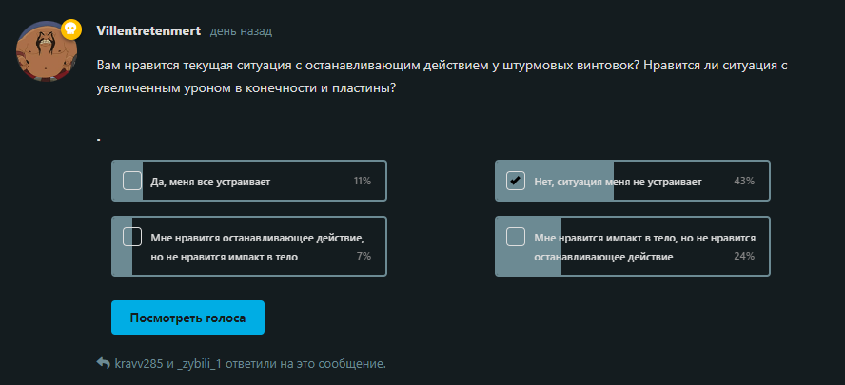Click the yellow skull badge icon
845x385 pixels.
pos(71,29)
